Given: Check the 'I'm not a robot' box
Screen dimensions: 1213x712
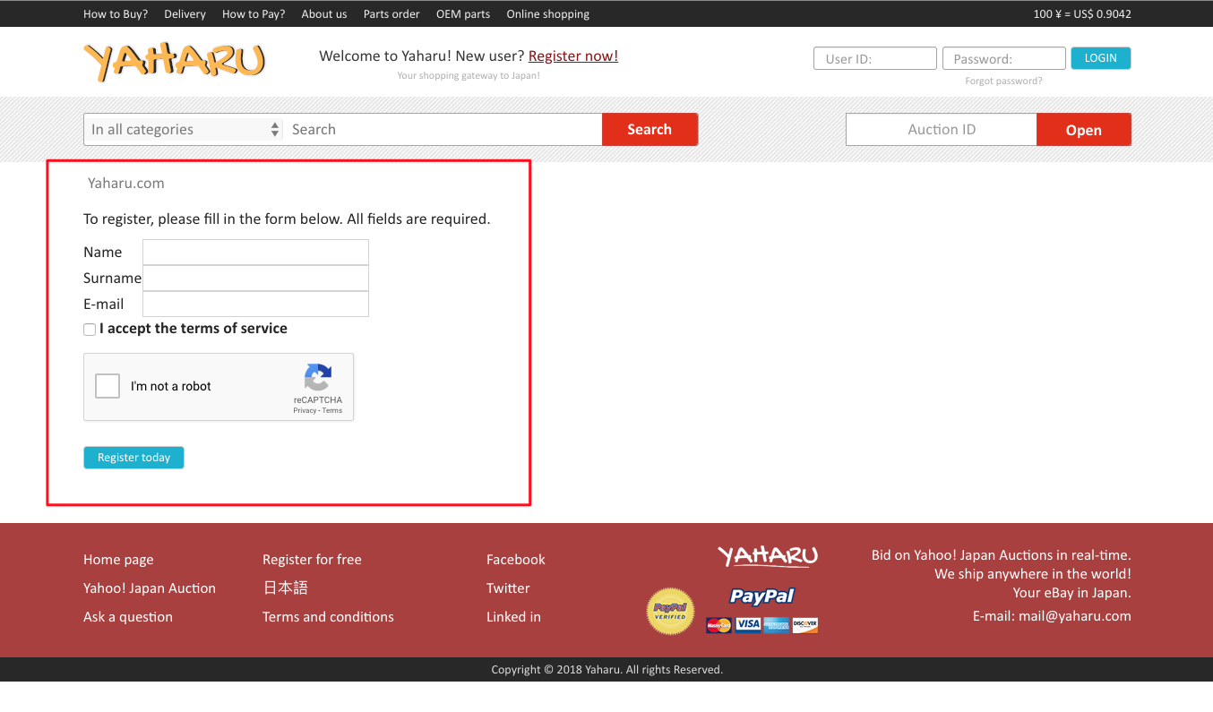Looking at the screenshot, I should (108, 386).
